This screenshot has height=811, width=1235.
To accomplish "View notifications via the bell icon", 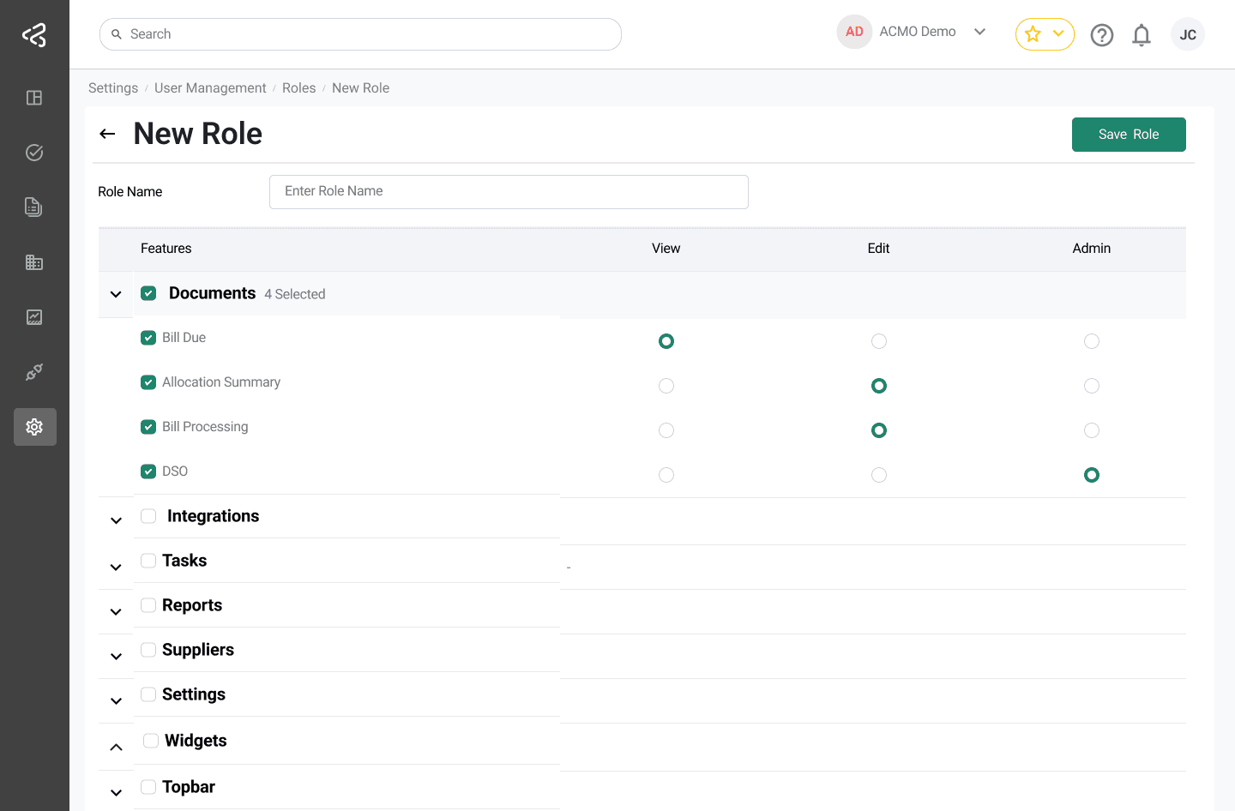I will pos(1142,34).
